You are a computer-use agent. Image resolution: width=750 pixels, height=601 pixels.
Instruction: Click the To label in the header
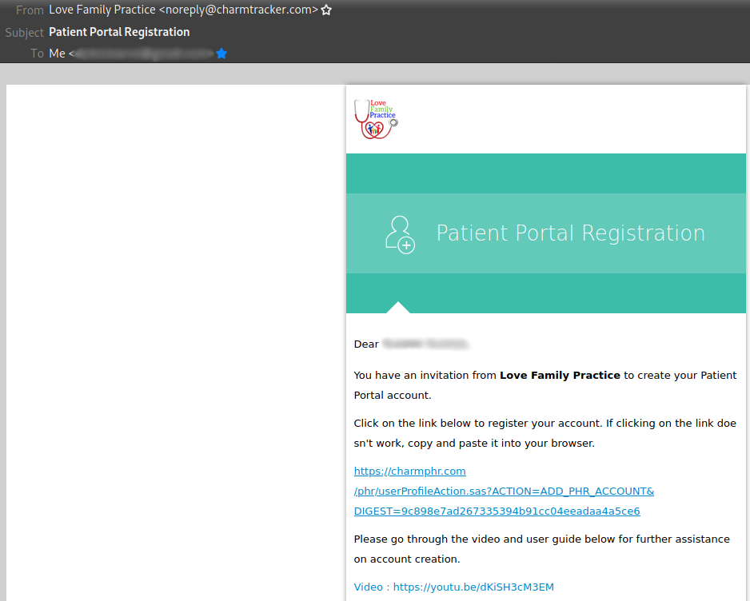[38, 54]
